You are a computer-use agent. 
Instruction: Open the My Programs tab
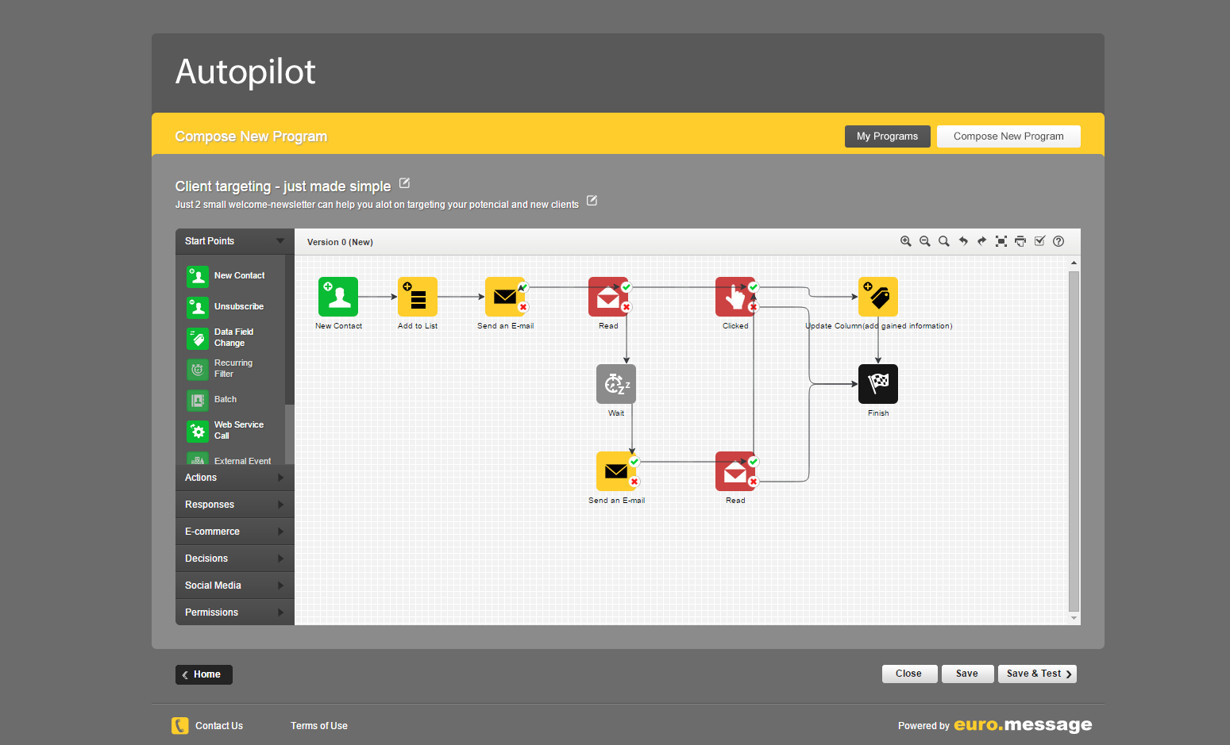(887, 136)
